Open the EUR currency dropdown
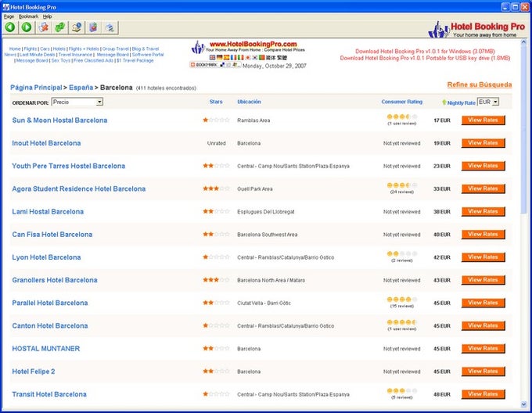Image resolution: width=532 pixels, height=413 pixels. pos(488,102)
